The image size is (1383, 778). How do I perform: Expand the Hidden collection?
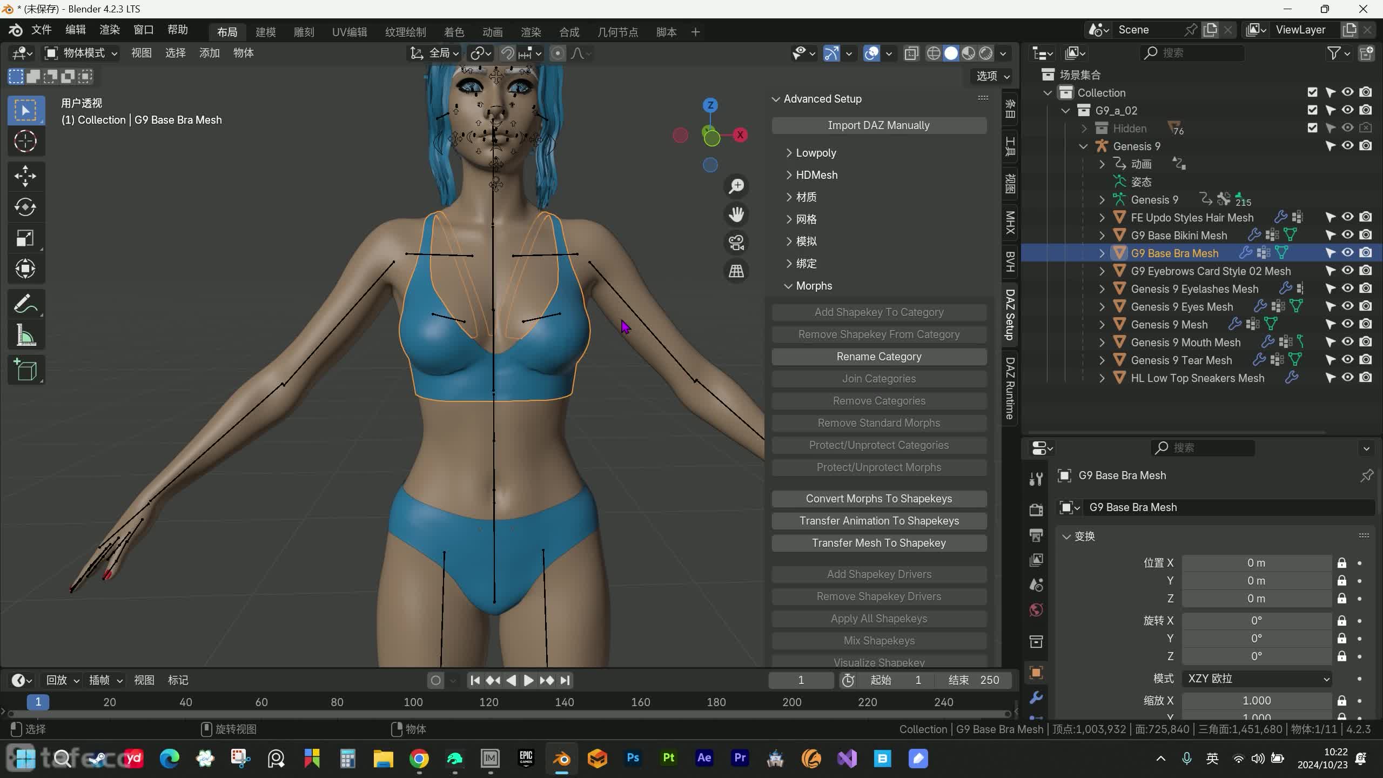pyautogui.click(x=1084, y=129)
